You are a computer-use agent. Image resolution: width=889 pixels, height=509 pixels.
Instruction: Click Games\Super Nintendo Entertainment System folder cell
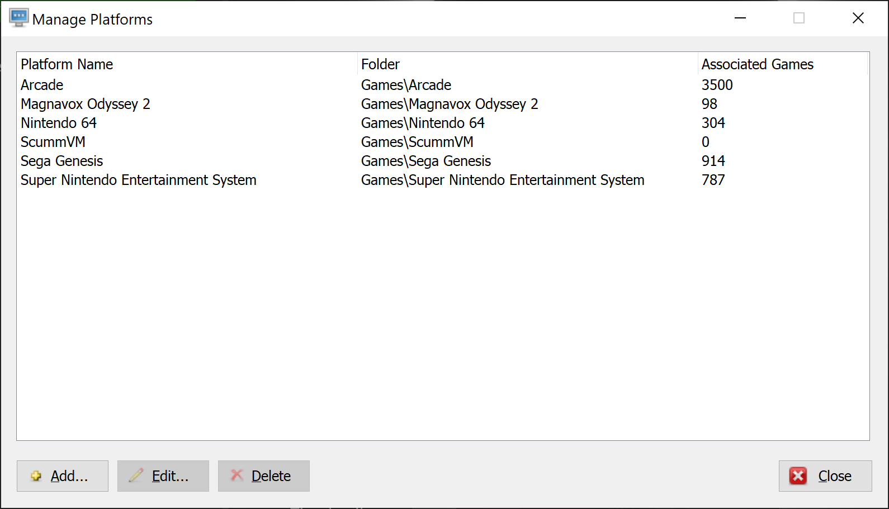[x=503, y=180]
